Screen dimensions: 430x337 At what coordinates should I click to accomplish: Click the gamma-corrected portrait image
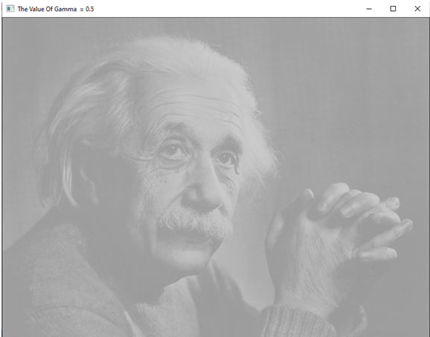(216, 177)
